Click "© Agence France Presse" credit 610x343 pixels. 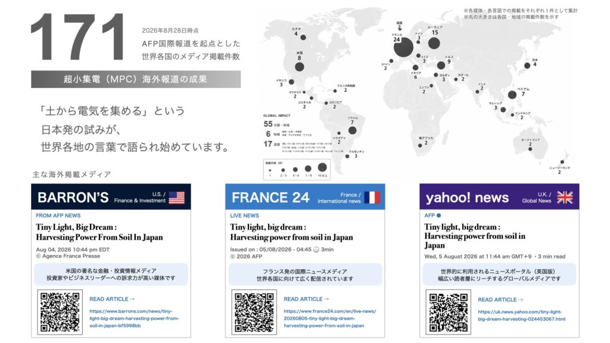[x=68, y=256]
